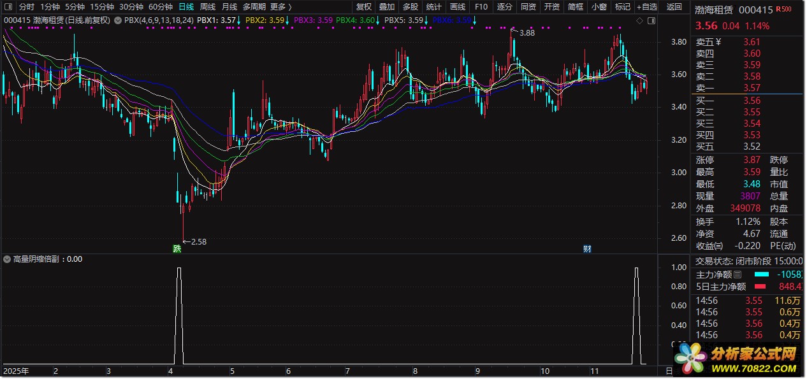Click the blue 财 marker on chart
Screen dimensions: 807x379
click(587, 249)
